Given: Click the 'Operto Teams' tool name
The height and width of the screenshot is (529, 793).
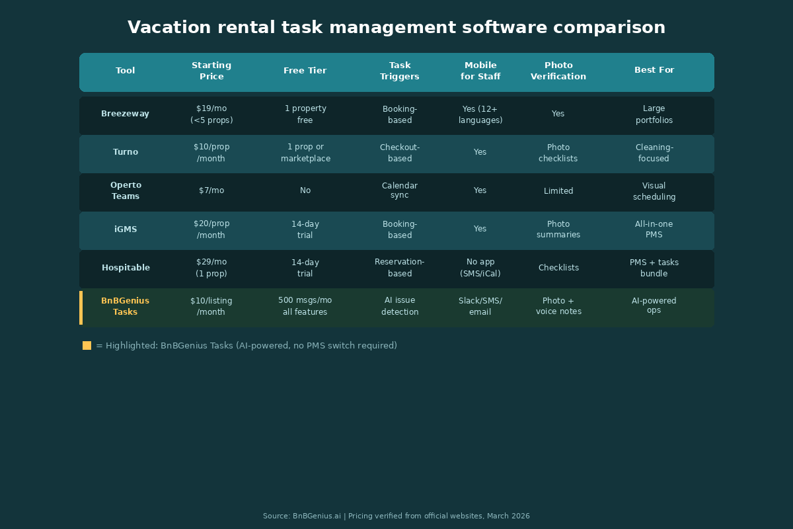Looking at the screenshot, I should [x=125, y=190].
